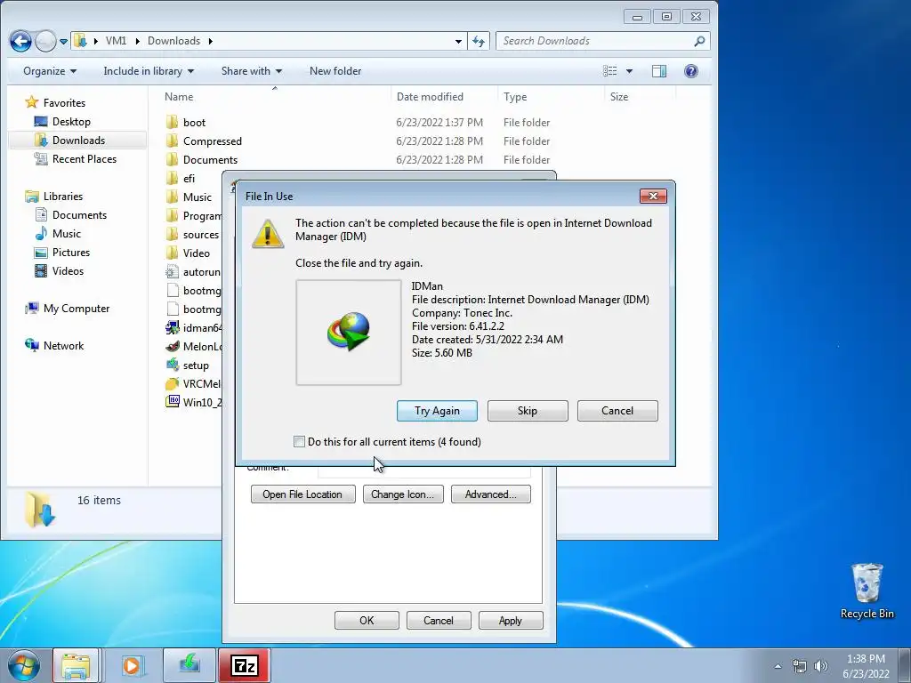This screenshot has width=911, height=683.
Task: Select the setup file icon
Action: point(172,365)
